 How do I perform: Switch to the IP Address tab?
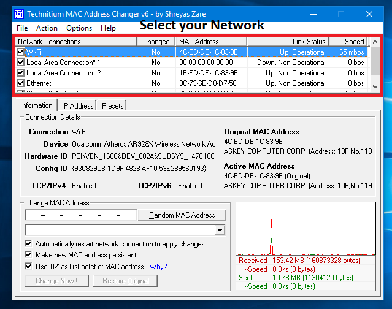(x=77, y=106)
